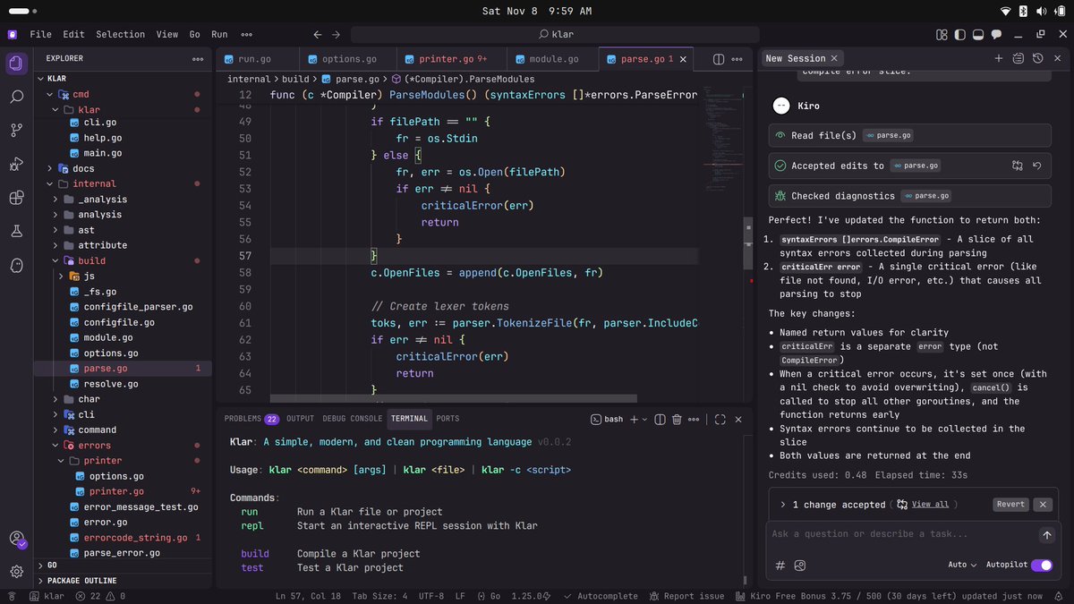Go forward in navigation history
This screenshot has width=1074, height=604.
pyautogui.click(x=336, y=34)
